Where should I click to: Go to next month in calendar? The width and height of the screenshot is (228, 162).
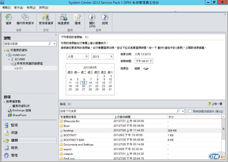[x=112, y=67]
